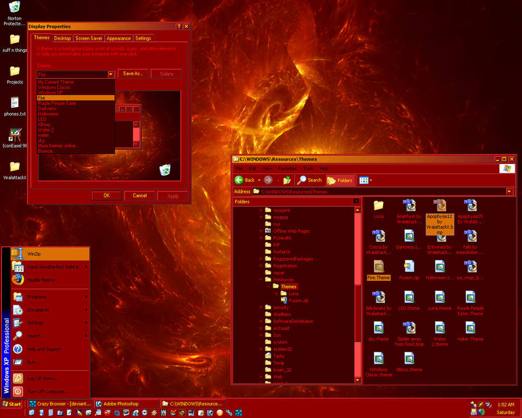Close the Folders pane with its X
Viewport: 522px width, 418px height.
[356, 201]
